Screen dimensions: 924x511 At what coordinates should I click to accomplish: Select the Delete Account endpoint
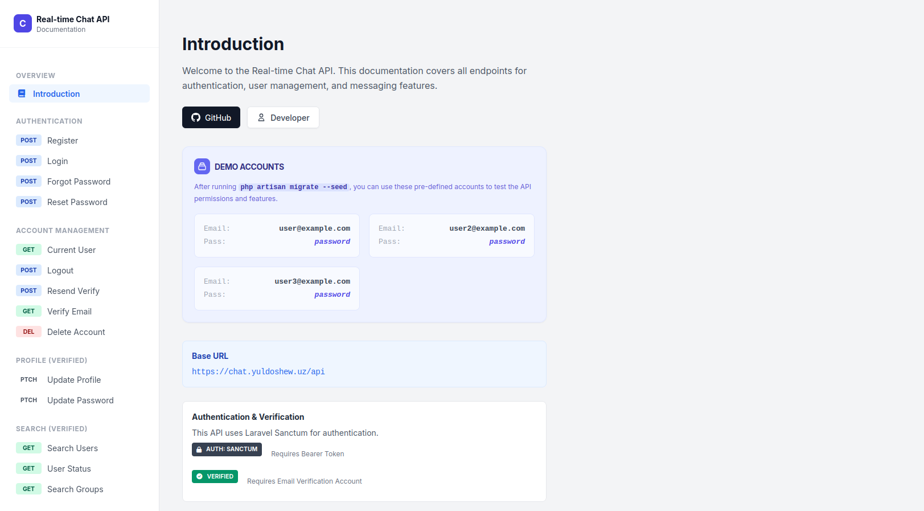(x=76, y=332)
